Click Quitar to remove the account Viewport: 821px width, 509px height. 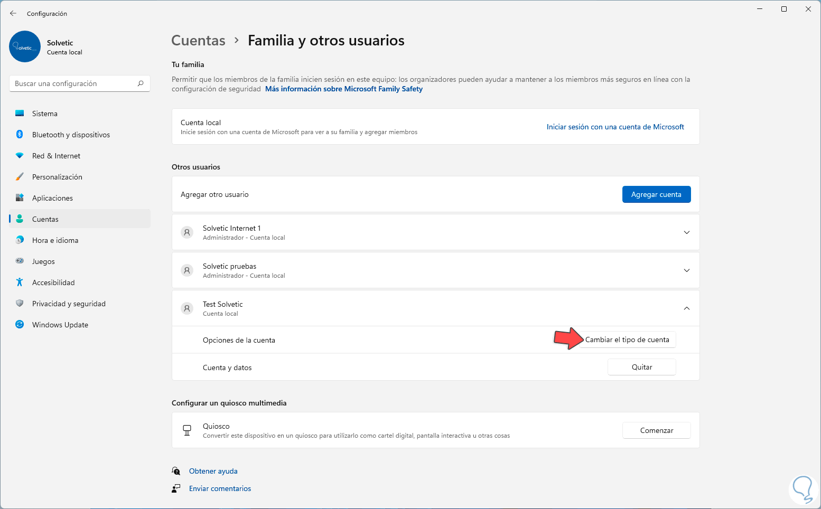click(x=641, y=367)
